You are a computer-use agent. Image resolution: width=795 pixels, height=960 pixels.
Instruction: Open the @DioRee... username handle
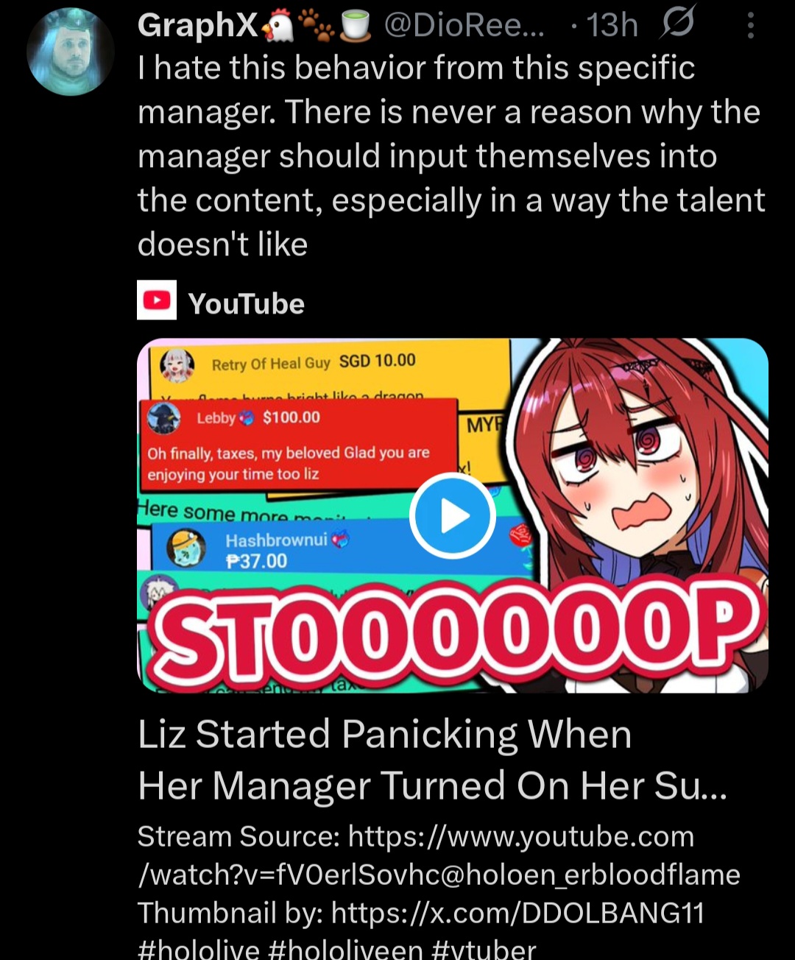(x=464, y=26)
